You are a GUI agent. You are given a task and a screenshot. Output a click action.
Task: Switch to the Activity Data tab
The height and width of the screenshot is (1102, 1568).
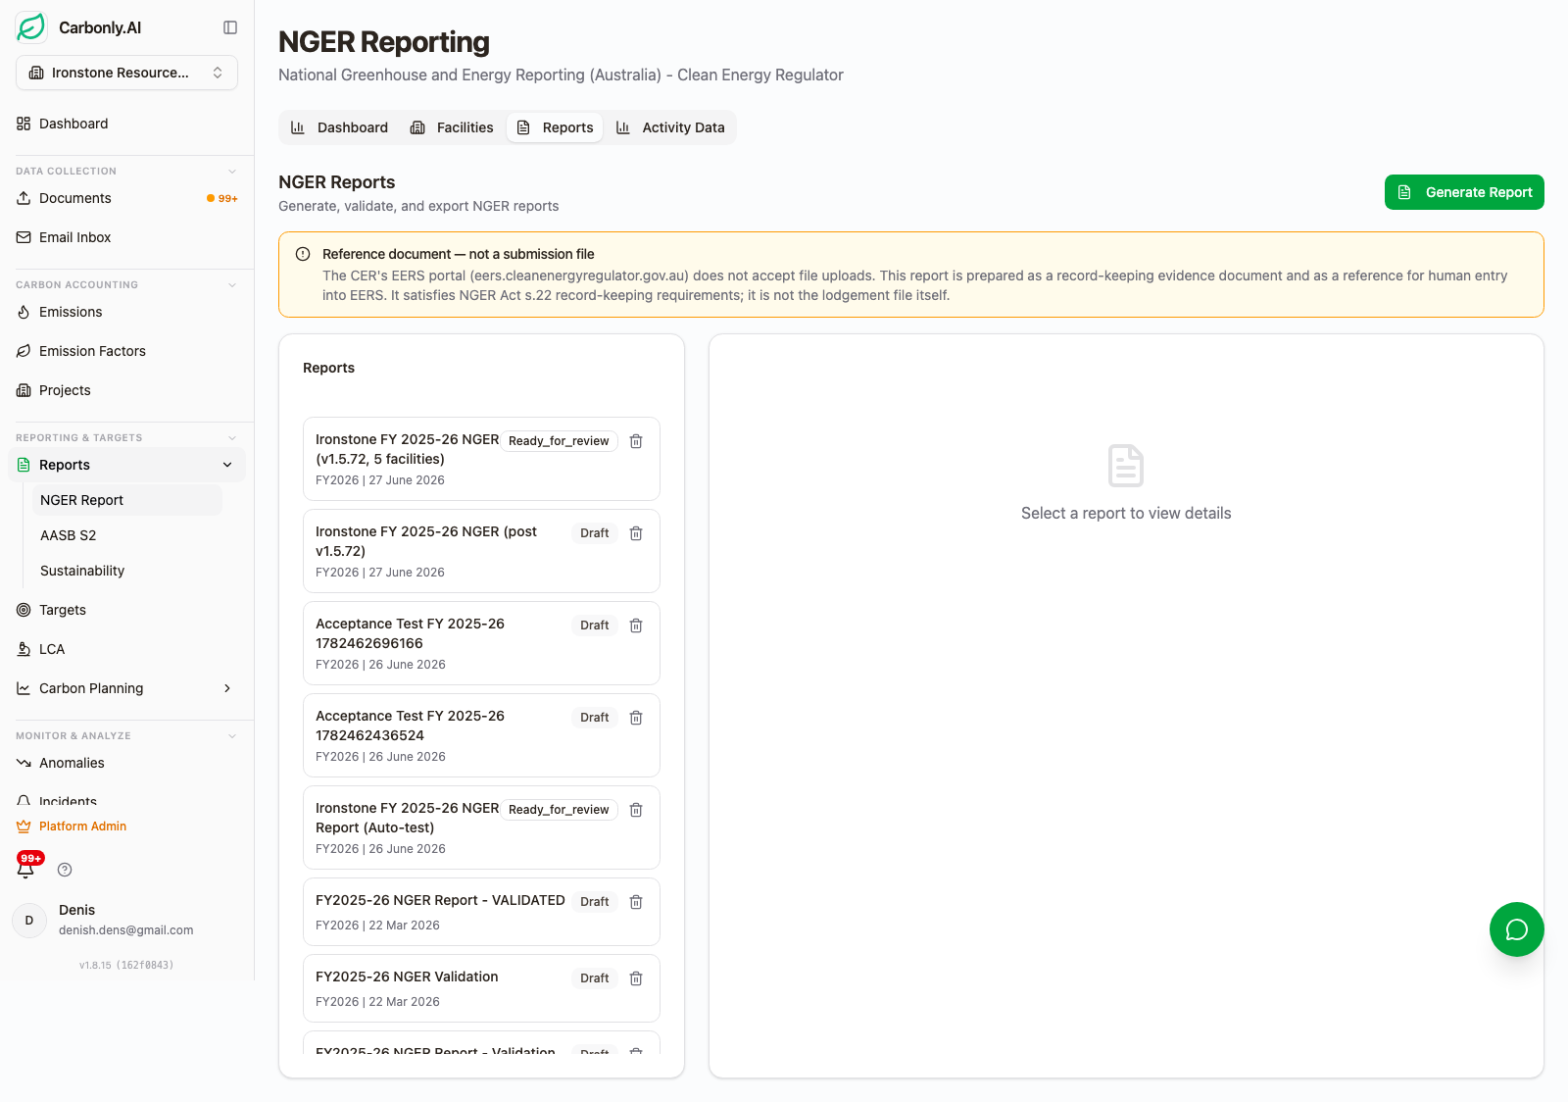(x=670, y=127)
